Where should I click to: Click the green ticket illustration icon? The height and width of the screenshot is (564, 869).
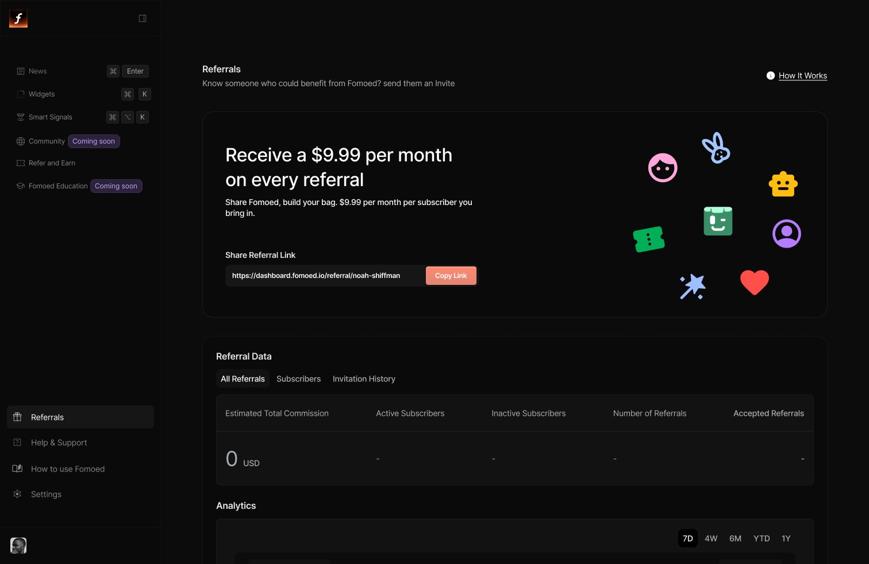649,239
